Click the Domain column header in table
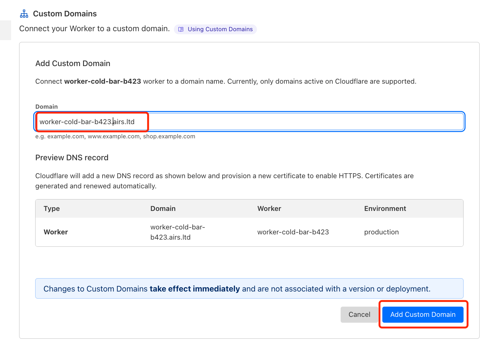483x344 pixels. pos(163,208)
